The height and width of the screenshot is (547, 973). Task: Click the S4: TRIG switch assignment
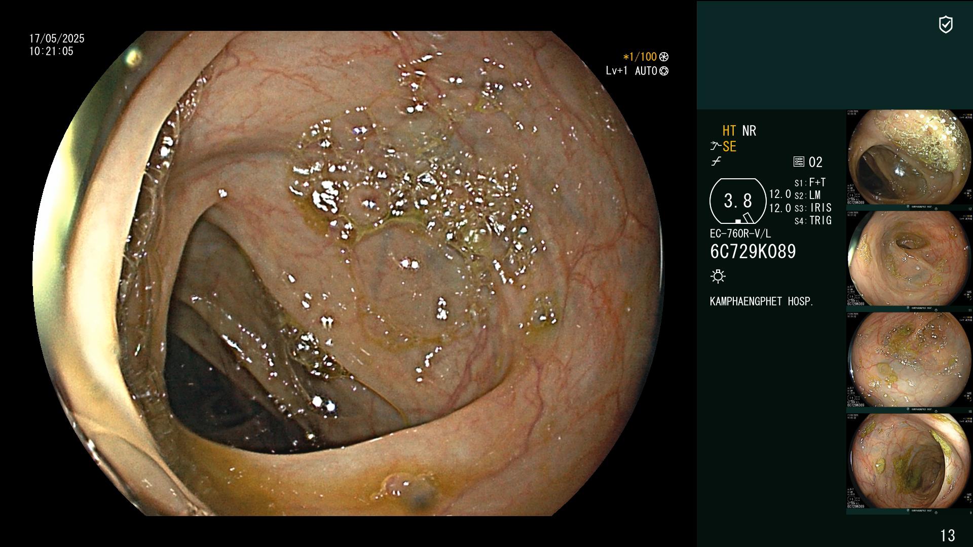click(813, 221)
